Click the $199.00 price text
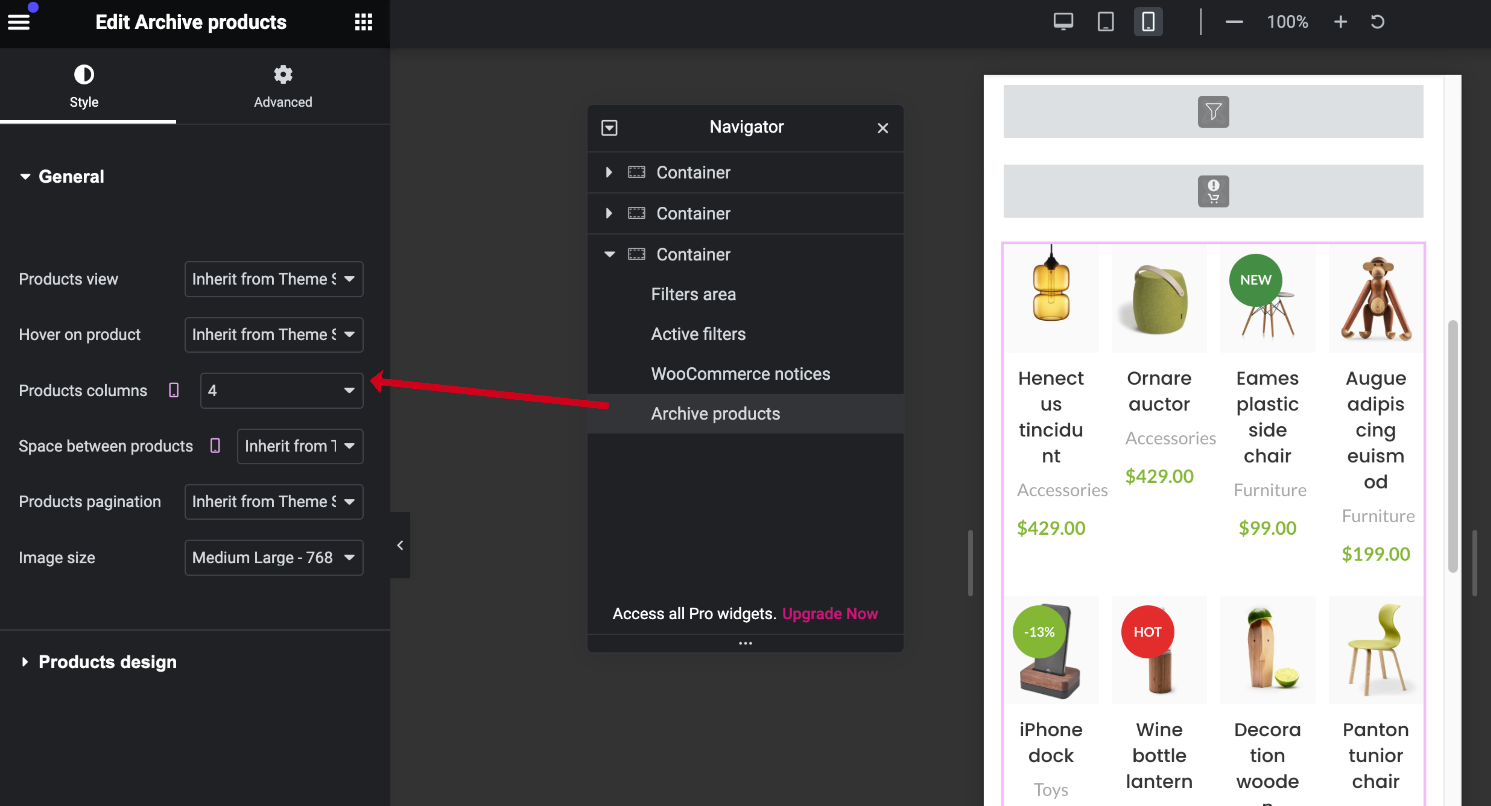 point(1376,554)
